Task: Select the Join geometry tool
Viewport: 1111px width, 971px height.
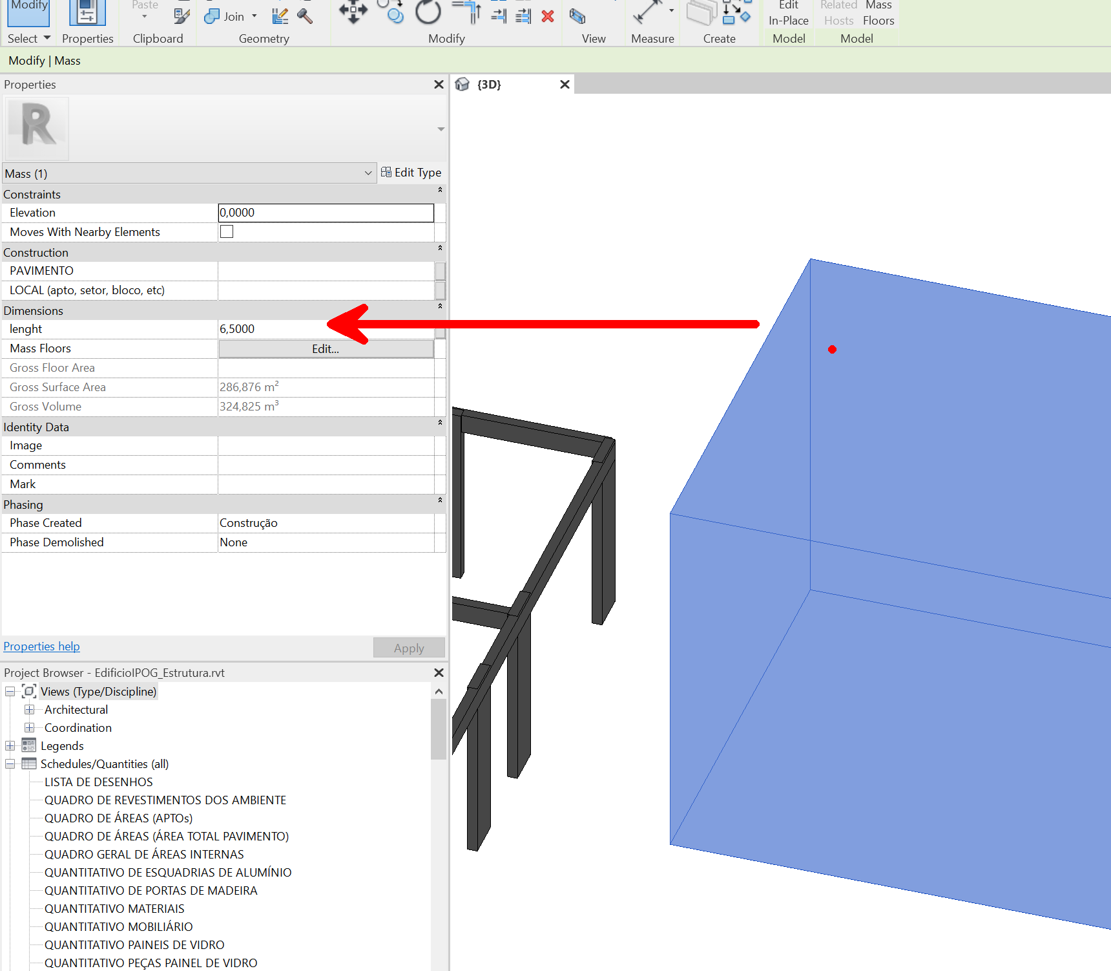Action: click(x=213, y=16)
